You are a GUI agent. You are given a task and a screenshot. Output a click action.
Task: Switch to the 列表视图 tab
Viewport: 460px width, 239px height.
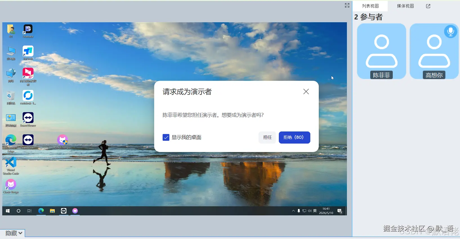(370, 6)
